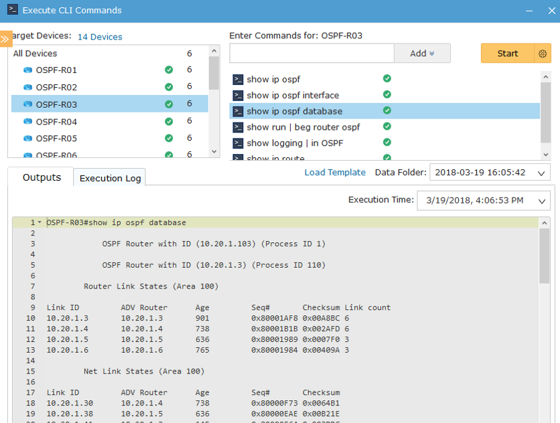
Task: Open execution settings via gear beside Start
Action: pos(543,53)
